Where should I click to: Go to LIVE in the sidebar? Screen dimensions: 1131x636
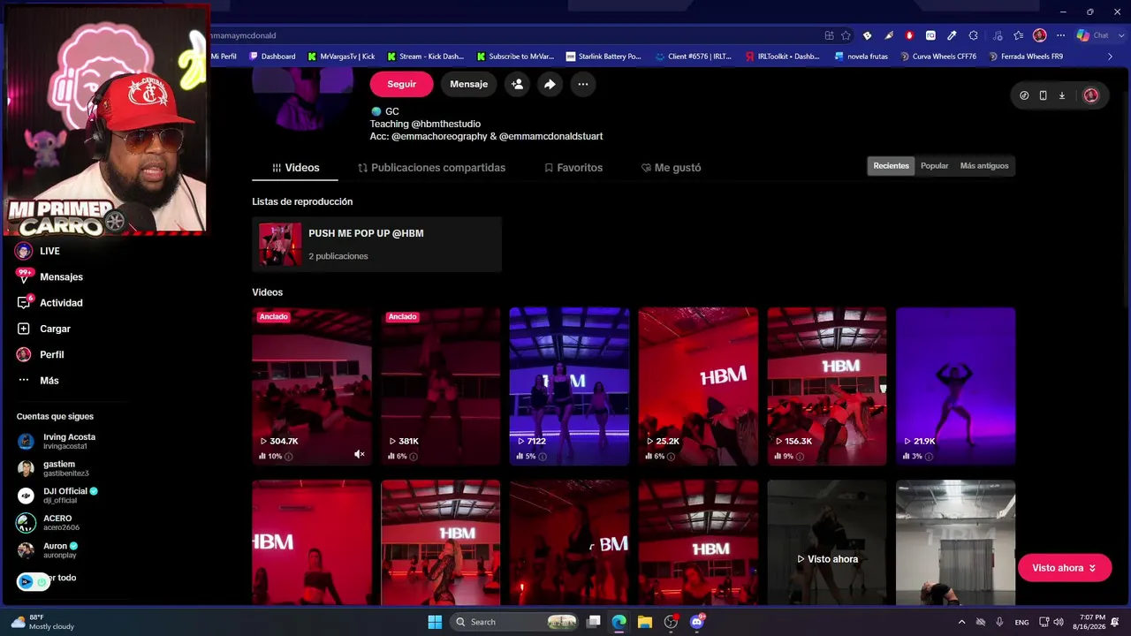click(49, 251)
